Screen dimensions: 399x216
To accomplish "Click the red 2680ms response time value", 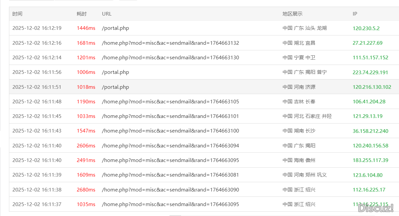I will click(86, 189).
